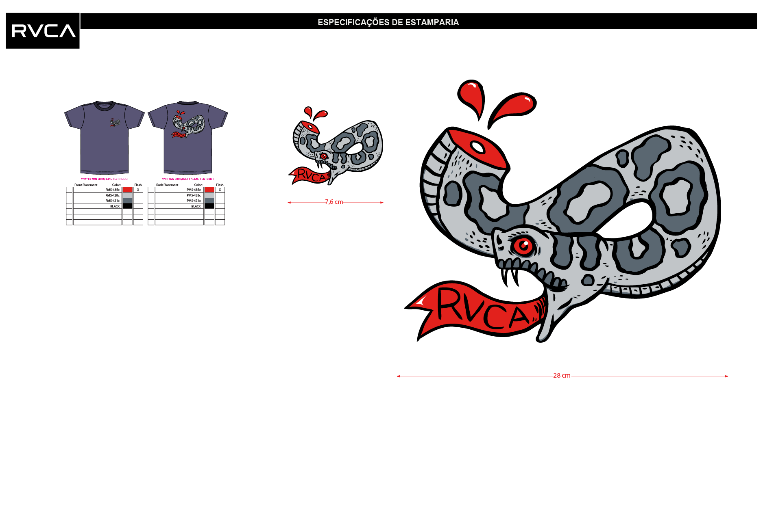Pick the black swatch in Back Placement table
Screen dimensions: 763x508
pos(209,206)
